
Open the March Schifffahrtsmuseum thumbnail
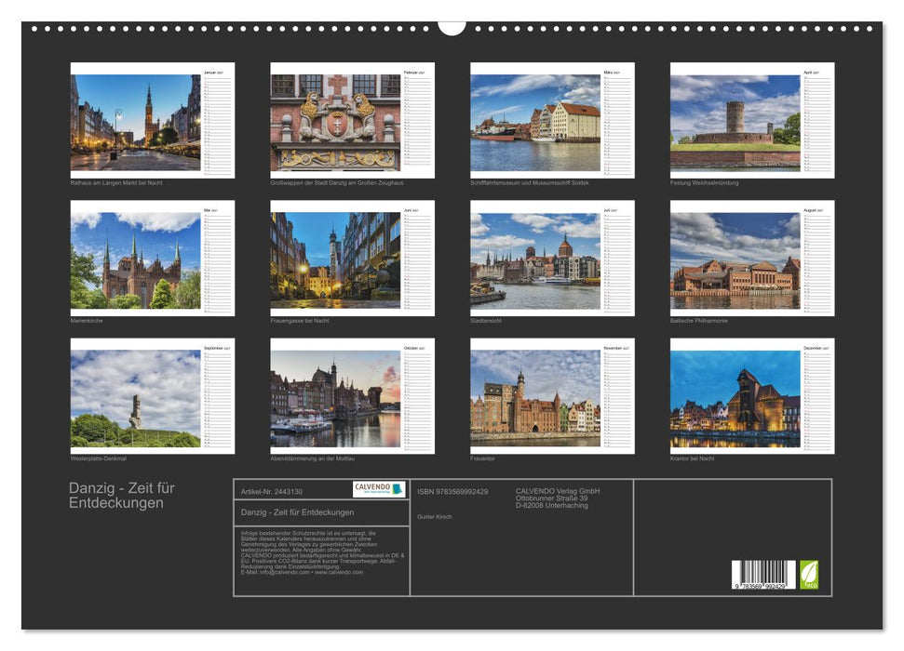(x=552, y=120)
